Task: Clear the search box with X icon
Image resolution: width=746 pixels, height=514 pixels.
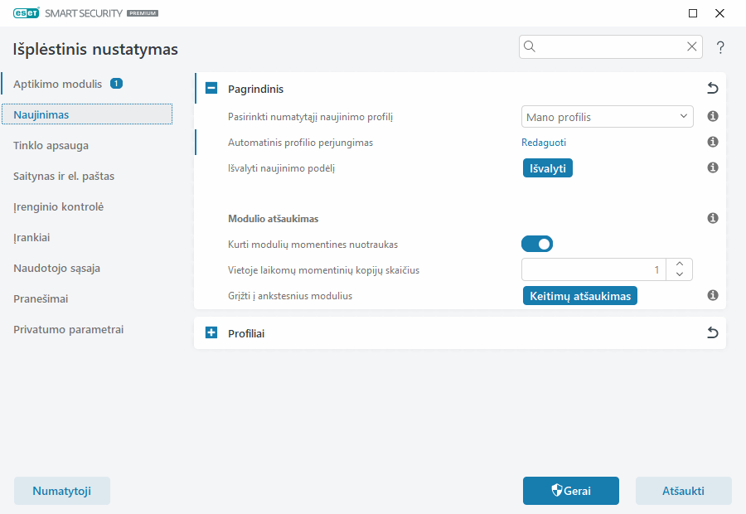Action: click(x=691, y=47)
